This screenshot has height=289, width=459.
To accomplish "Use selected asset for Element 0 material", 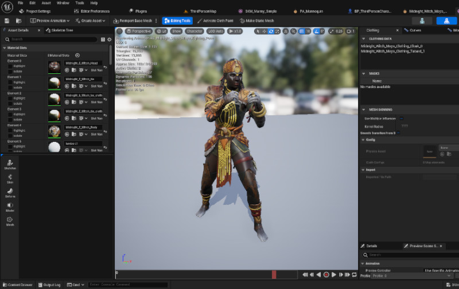I will click(67, 70).
